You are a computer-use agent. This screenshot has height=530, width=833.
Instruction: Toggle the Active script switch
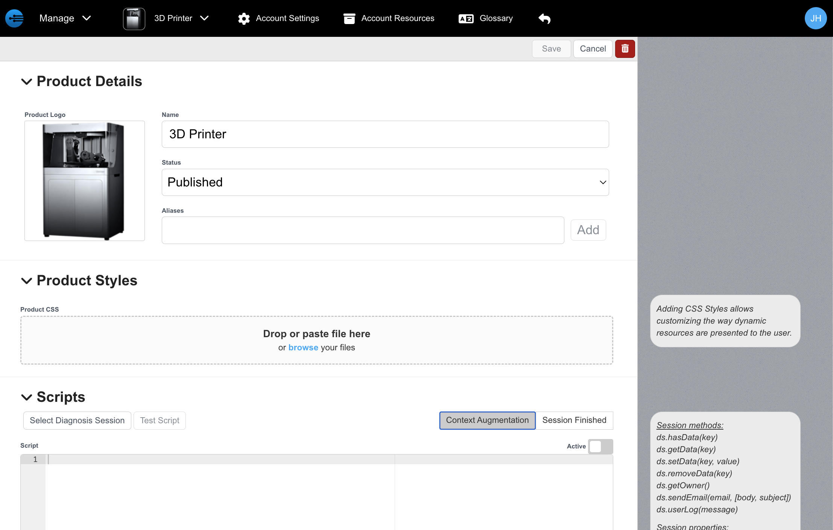coord(600,447)
